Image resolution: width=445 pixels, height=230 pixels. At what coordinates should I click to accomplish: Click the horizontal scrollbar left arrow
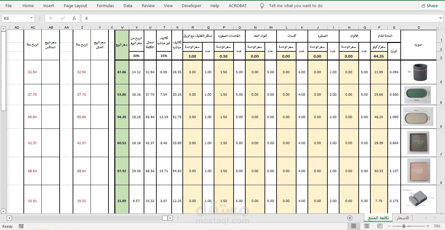9,218
